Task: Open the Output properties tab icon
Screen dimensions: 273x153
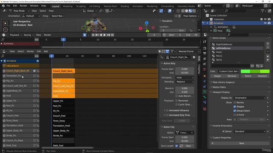Action: [x=205, y=54]
